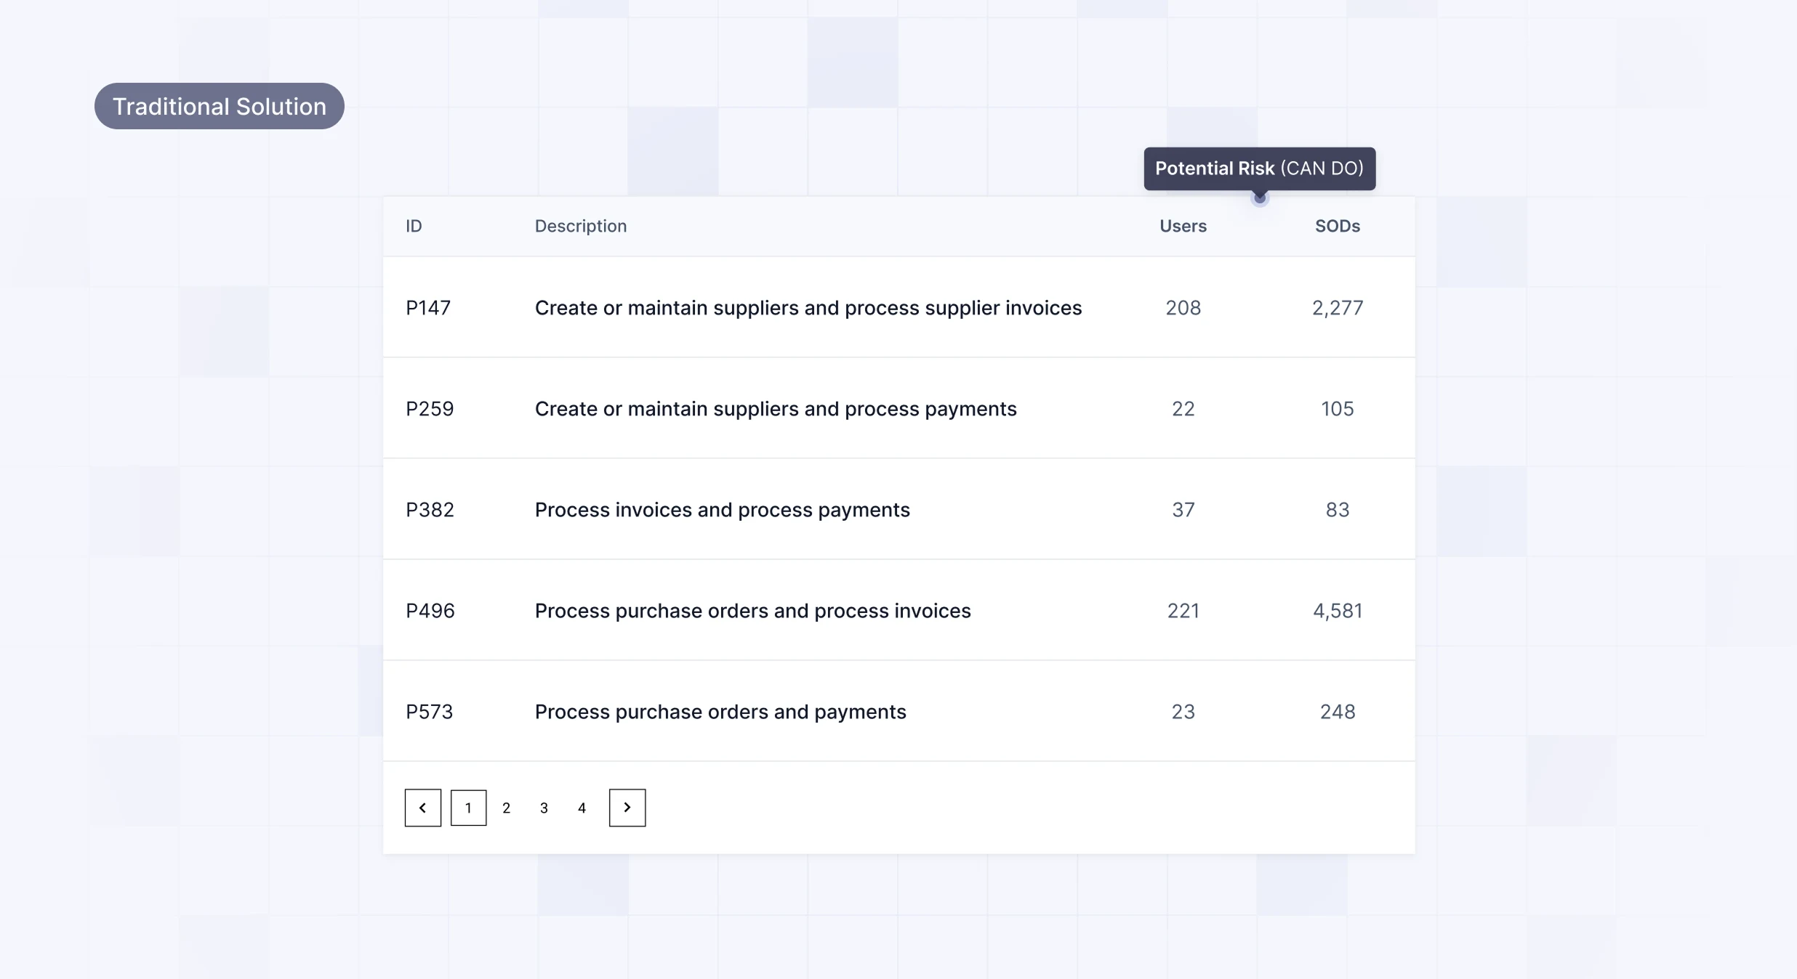
Task: Go to page 2 of results
Action: (x=506, y=808)
